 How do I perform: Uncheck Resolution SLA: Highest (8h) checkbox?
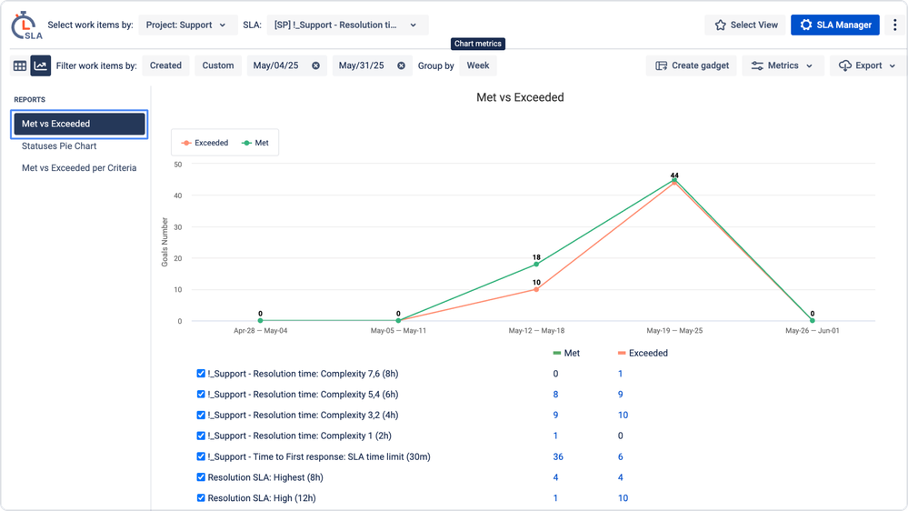coord(201,477)
